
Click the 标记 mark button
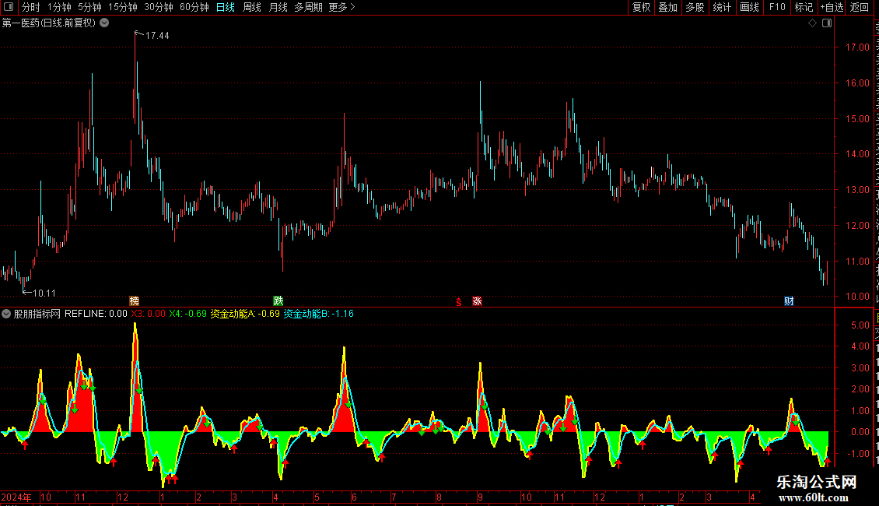[804, 7]
